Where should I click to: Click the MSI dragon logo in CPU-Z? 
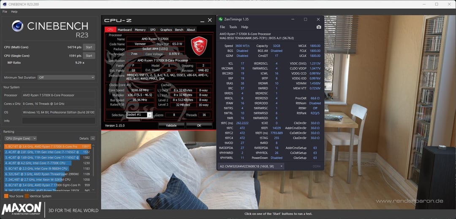(x=199, y=46)
